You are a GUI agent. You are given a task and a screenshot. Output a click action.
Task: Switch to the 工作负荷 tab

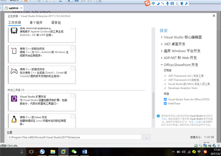coord(15,23)
